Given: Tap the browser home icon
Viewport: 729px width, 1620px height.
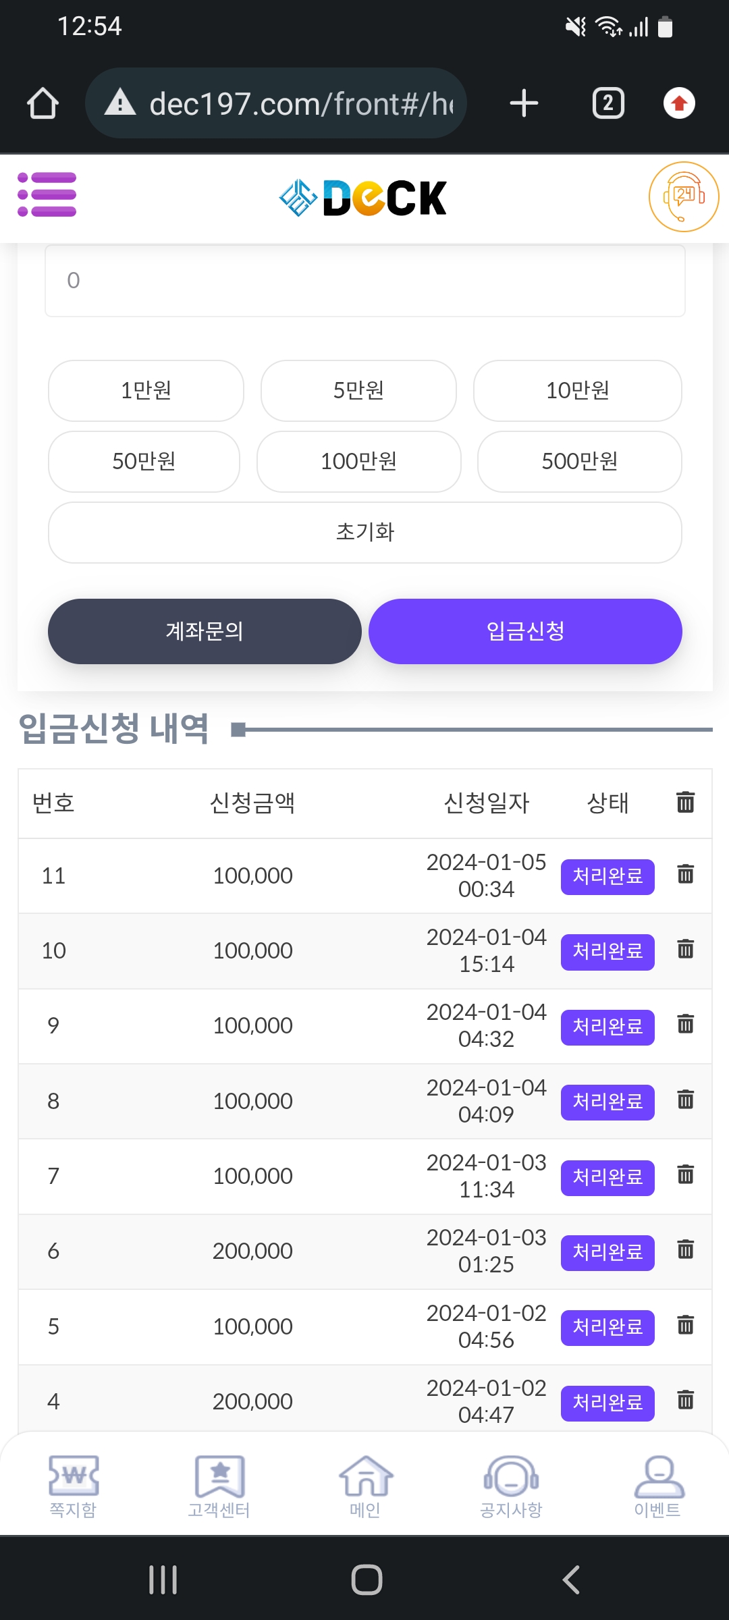Looking at the screenshot, I should [x=43, y=103].
